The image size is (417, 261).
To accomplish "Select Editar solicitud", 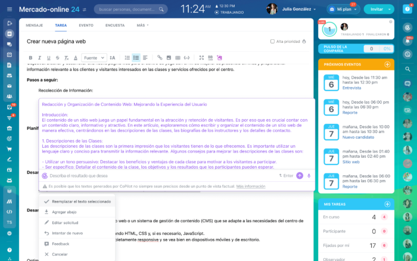I will (77, 223).
